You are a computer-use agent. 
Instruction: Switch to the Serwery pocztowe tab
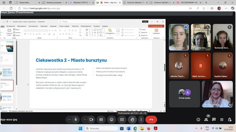[x=55, y=3]
